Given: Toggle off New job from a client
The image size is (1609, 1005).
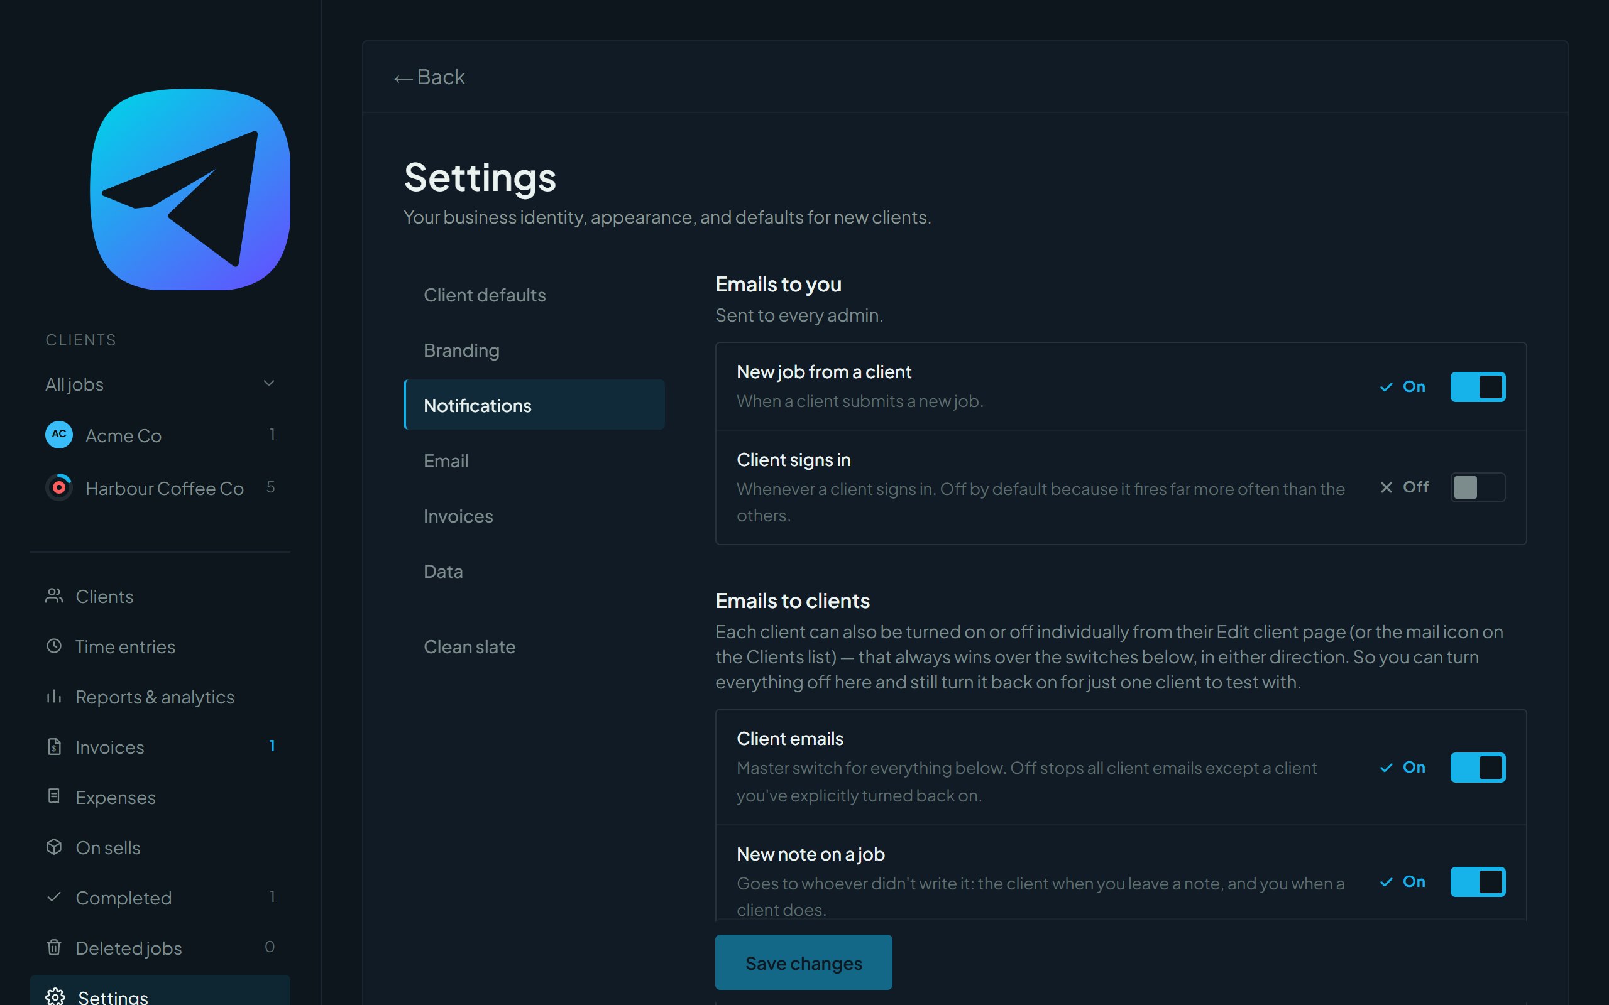Looking at the screenshot, I should [x=1478, y=387].
